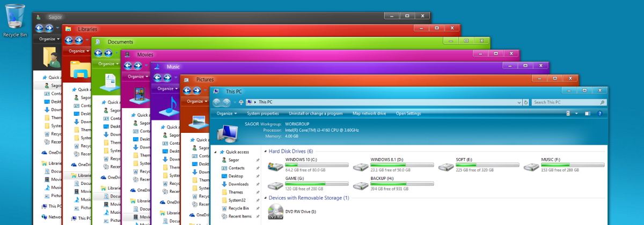Screen dimensions: 644x225
Task: Click Back arrow in Pictures window
Action: (x=187, y=89)
